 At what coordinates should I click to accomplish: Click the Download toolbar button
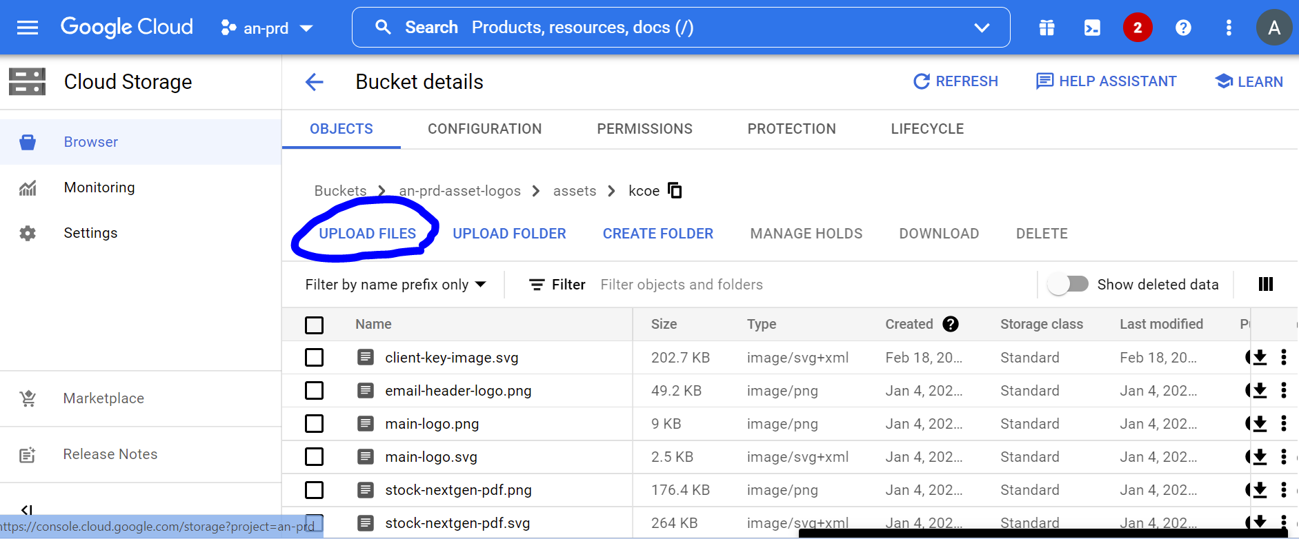coord(939,234)
